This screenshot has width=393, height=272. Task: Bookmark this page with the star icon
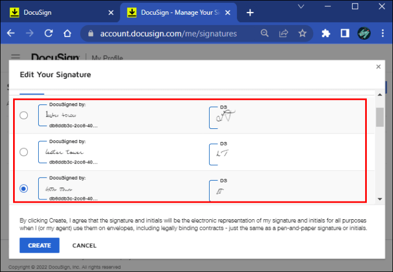coord(302,34)
